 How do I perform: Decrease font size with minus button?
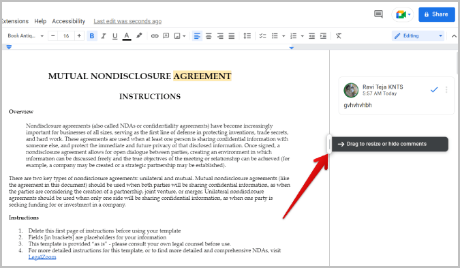pyautogui.click(x=52, y=36)
